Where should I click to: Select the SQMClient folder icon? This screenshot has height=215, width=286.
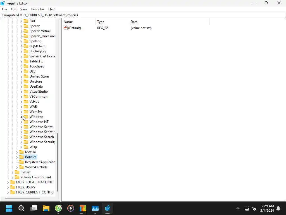[x=26, y=46]
